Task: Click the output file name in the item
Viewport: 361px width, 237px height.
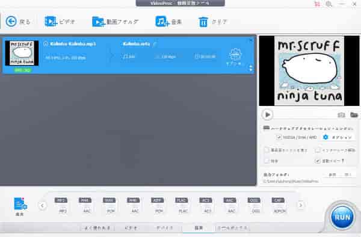Action: (x=137, y=44)
